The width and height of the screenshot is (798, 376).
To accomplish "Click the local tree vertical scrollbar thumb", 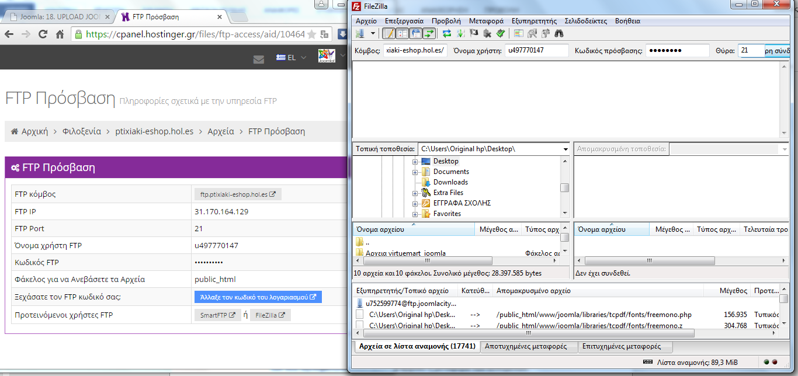I will (x=564, y=187).
